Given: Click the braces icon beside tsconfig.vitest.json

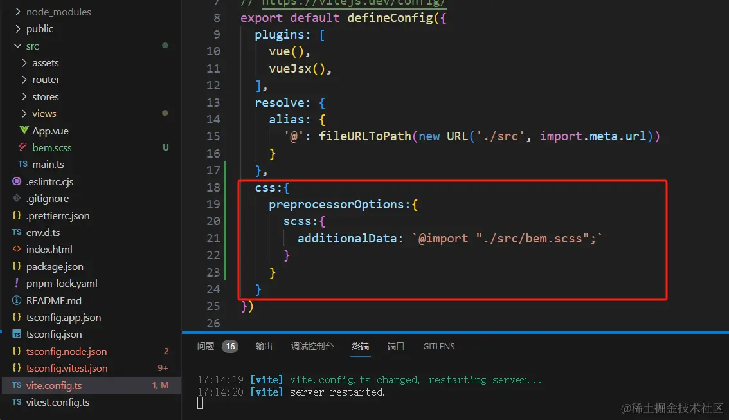Looking at the screenshot, I should pos(17,367).
